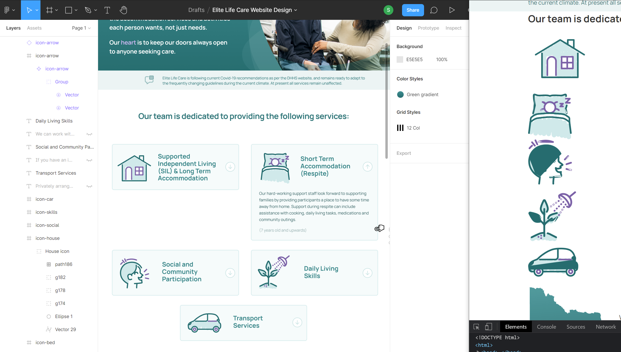Open the Network tab in DevTools

tap(606, 327)
